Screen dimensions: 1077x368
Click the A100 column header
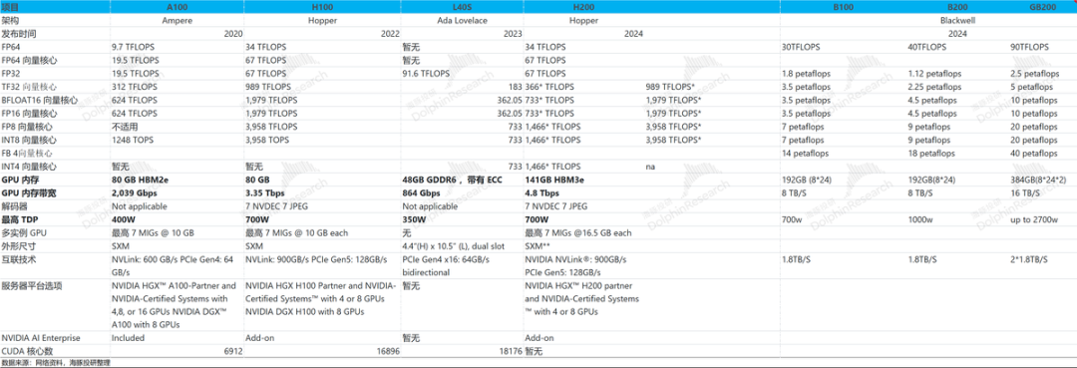pyautogui.click(x=178, y=7)
